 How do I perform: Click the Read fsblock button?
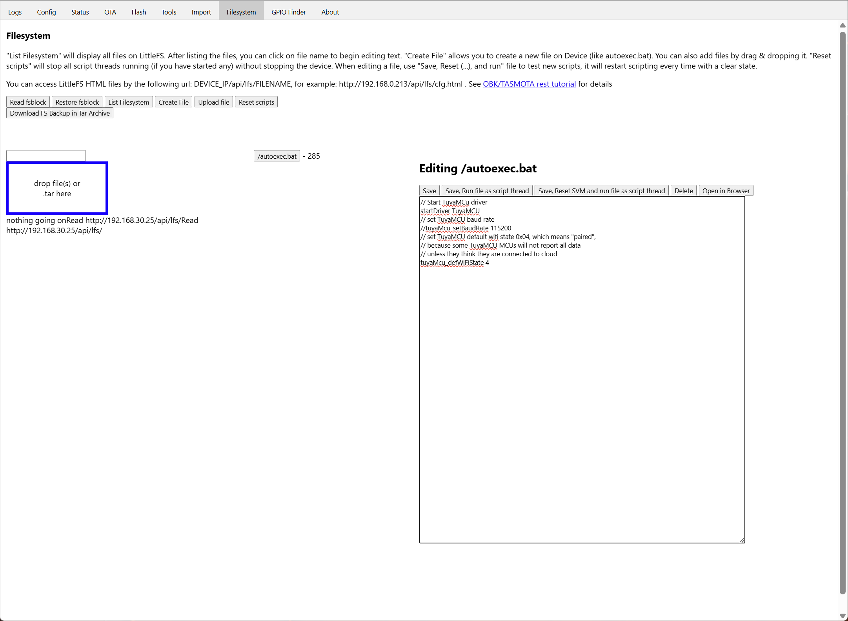pos(28,102)
